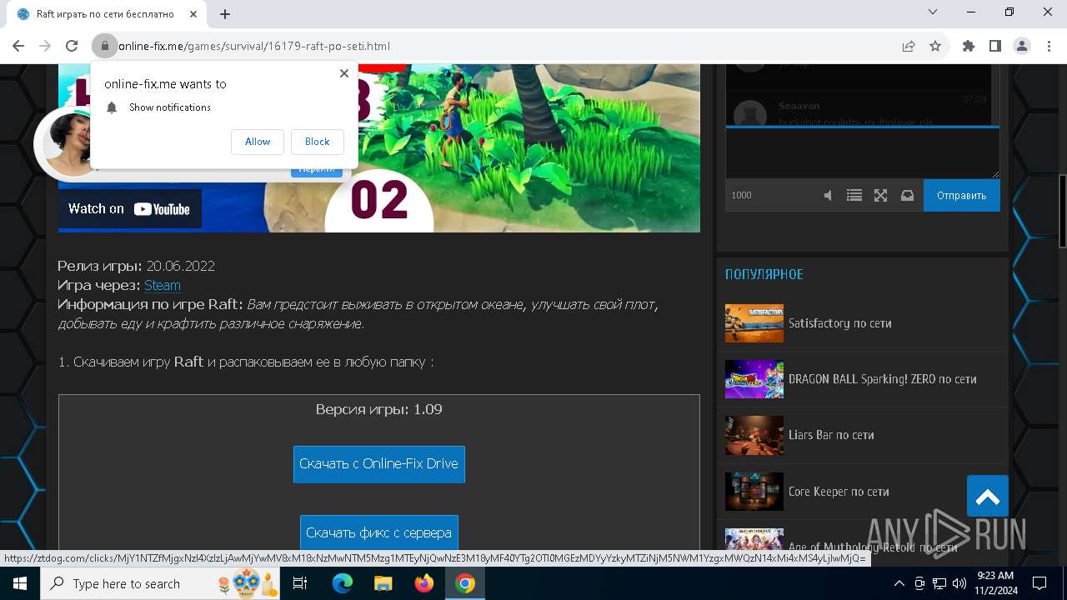Click the ПОПУЛЯРНОЕ section heading
This screenshot has height=600, width=1067.
click(764, 274)
